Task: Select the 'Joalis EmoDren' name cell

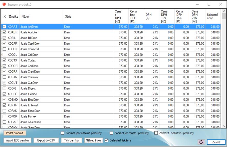Action: [41, 100]
